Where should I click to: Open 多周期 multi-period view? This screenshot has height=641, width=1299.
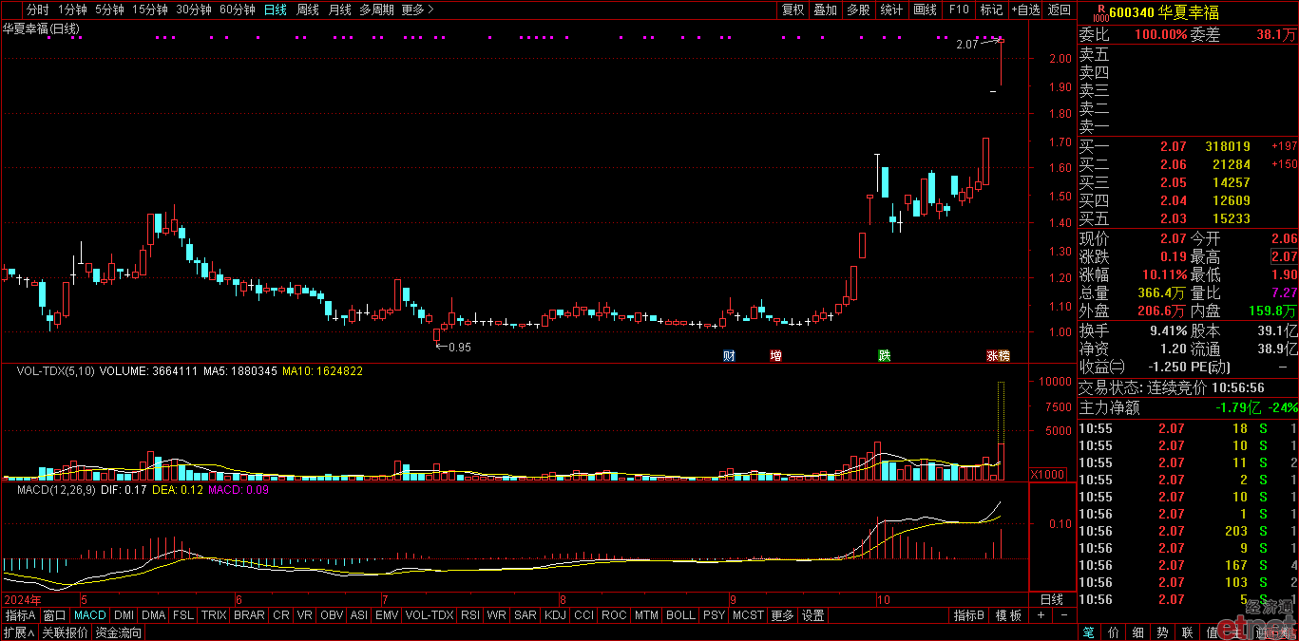point(376,9)
